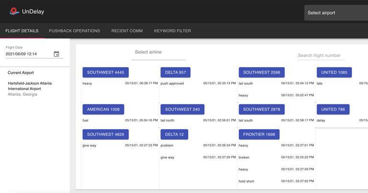Open the United 786 flight
Image resolution: width=368 pixels, height=193 pixels.
tap(333, 109)
